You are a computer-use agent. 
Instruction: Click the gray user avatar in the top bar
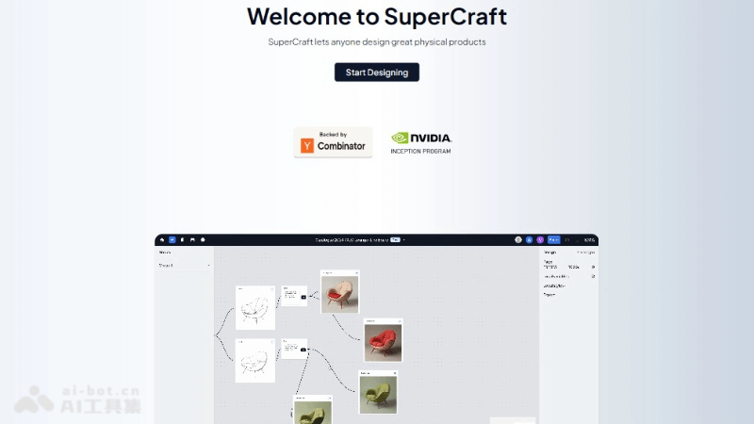(518, 240)
